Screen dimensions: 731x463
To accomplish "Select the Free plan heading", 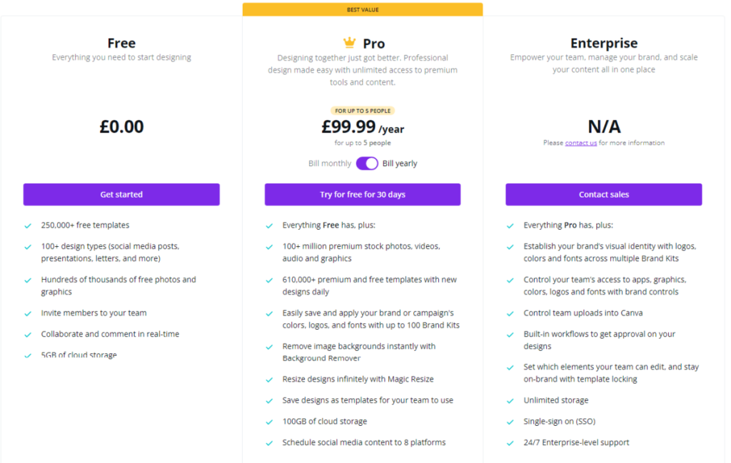I will (x=121, y=44).
